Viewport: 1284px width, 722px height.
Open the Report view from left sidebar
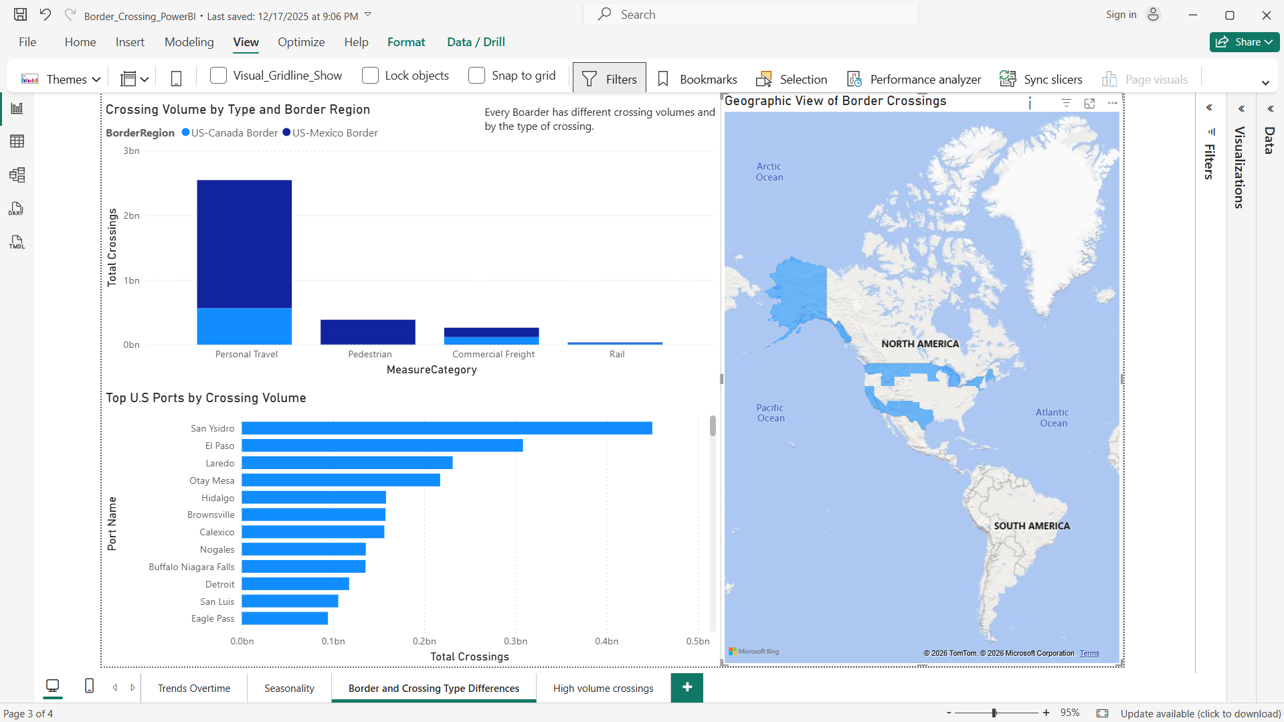click(x=17, y=108)
